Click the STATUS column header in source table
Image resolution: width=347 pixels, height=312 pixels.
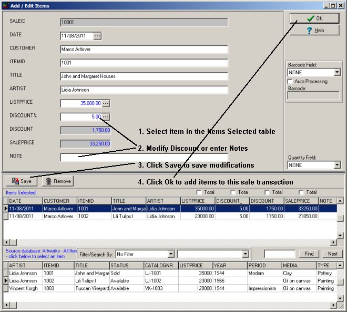(127, 266)
